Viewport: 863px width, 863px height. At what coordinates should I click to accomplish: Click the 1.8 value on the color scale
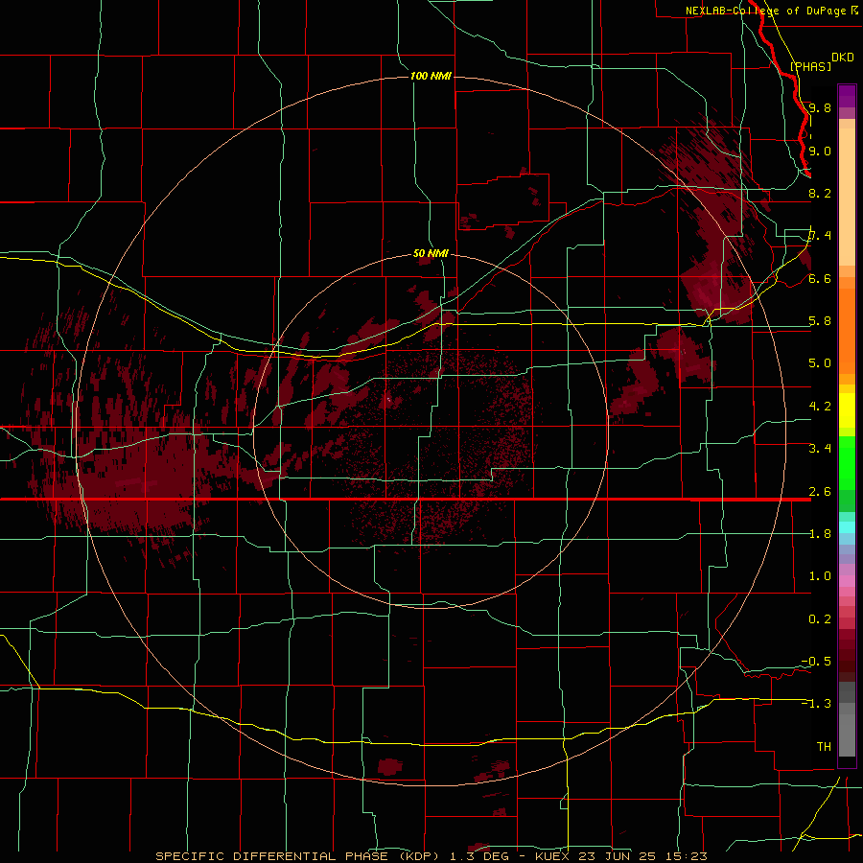pos(820,534)
